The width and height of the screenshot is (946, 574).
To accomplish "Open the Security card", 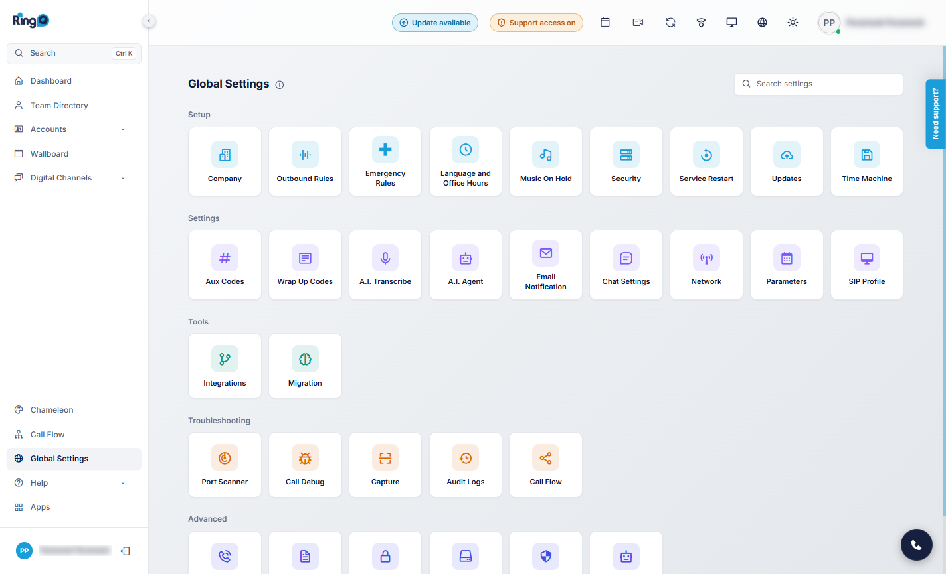I will click(626, 162).
